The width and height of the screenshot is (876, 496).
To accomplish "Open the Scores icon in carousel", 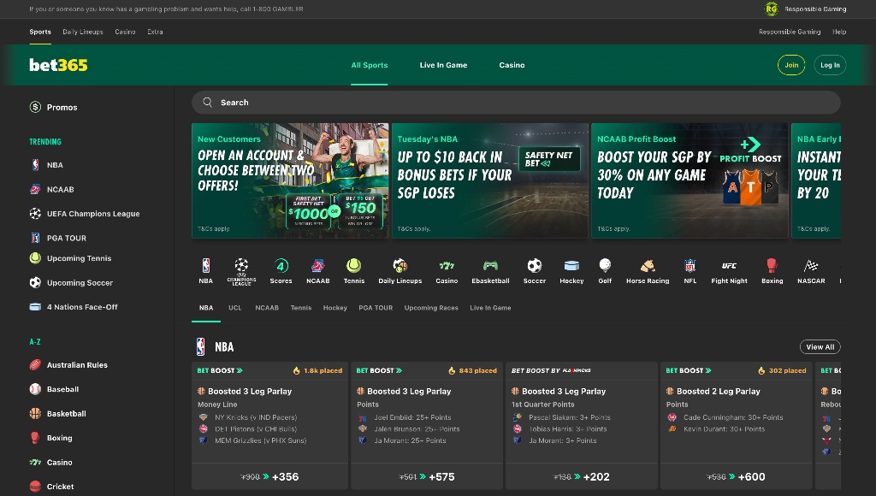I will [281, 266].
